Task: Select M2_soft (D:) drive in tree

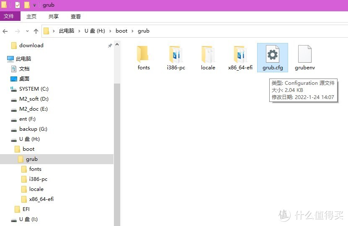Action: tap(34, 99)
